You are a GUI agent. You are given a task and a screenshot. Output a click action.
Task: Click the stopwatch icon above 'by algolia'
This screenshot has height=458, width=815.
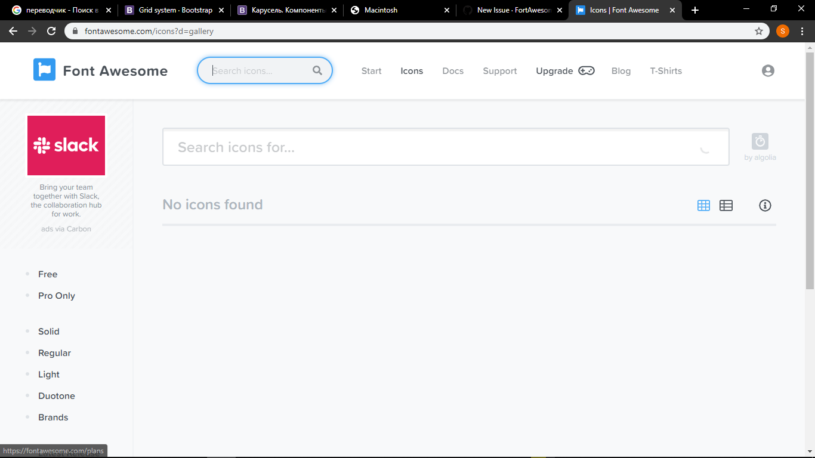click(x=760, y=142)
